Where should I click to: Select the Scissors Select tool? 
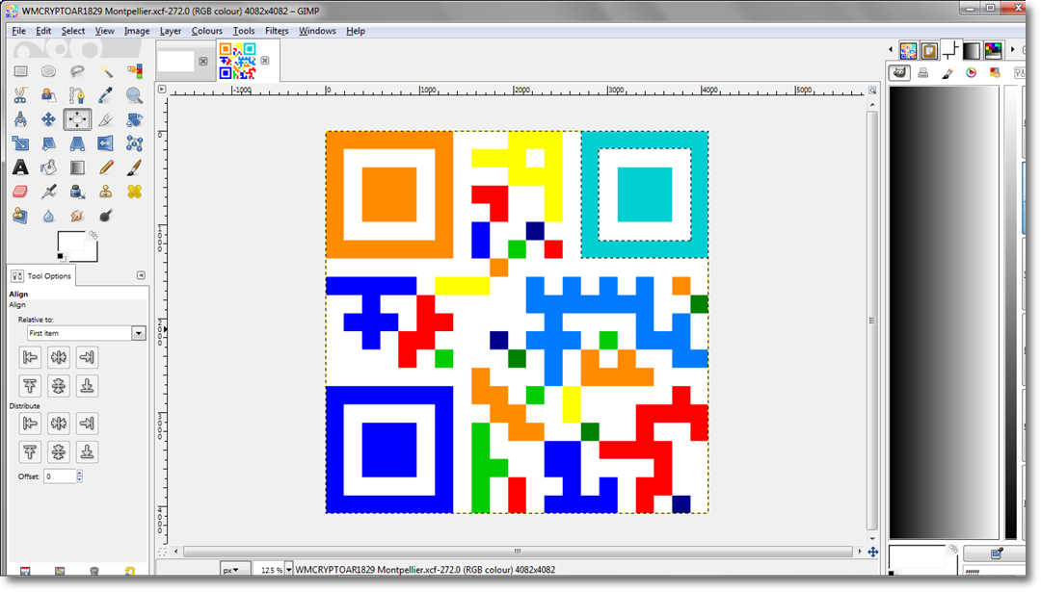pyautogui.click(x=20, y=95)
